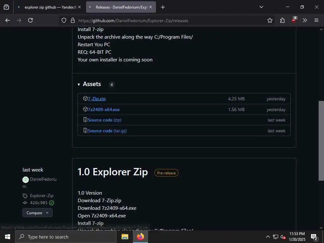Viewport: 324px width, 243px height.
Task: Click the Assets count badge 4
Action: (x=112, y=84)
